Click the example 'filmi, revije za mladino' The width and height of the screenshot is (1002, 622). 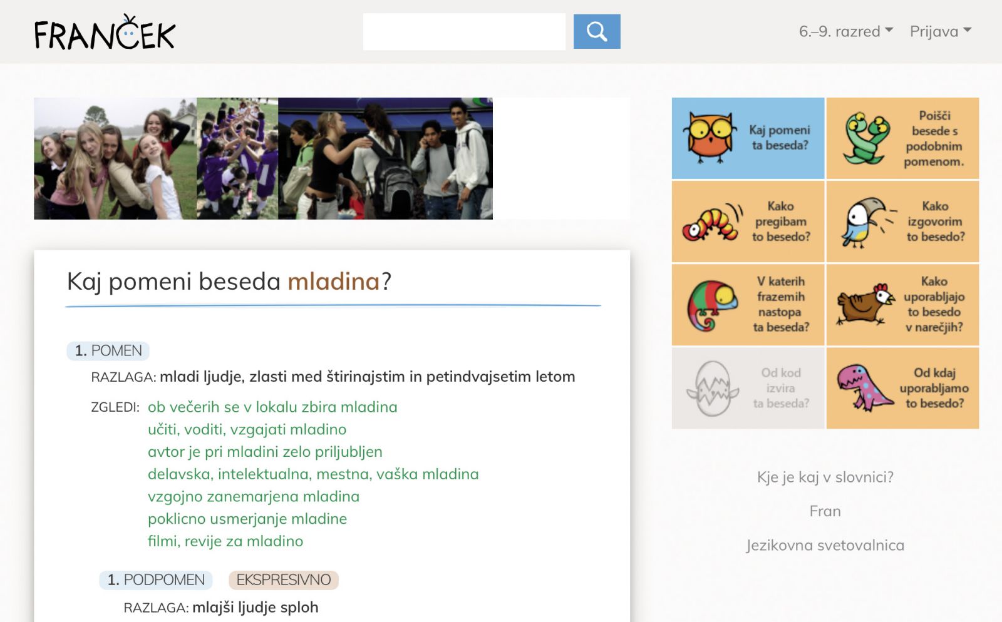pyautogui.click(x=225, y=541)
